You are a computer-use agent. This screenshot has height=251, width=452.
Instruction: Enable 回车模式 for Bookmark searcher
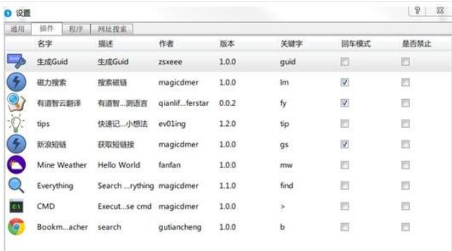(x=345, y=227)
